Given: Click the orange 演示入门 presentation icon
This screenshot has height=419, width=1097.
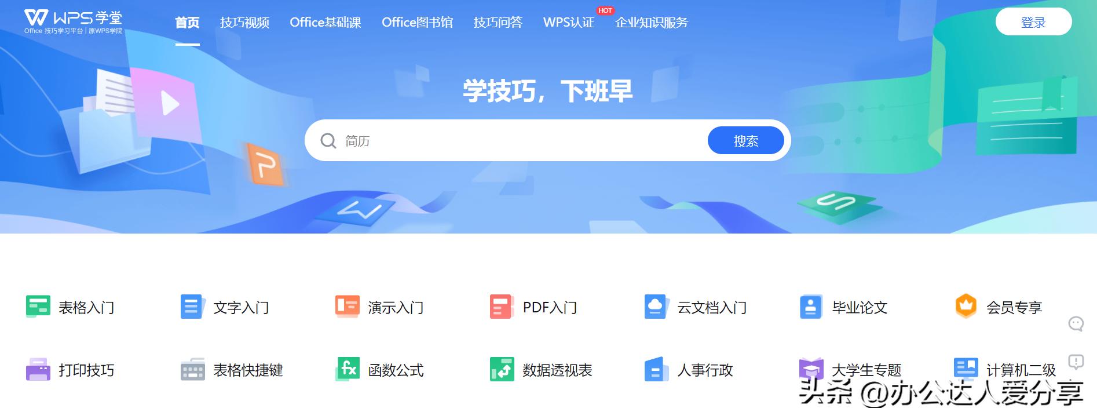Looking at the screenshot, I should pos(347,307).
